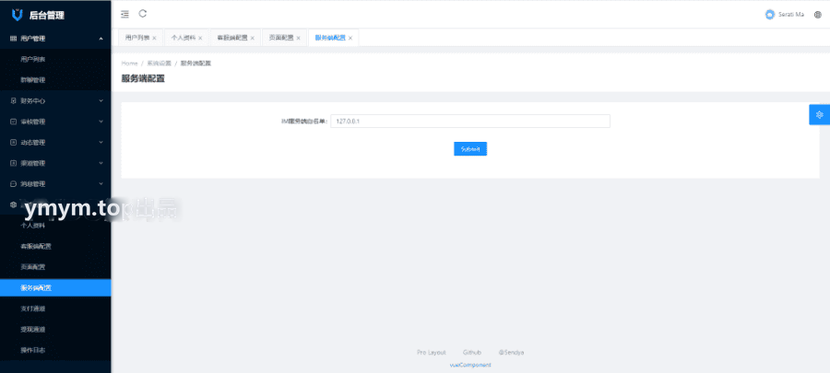The image size is (830, 373).
Task: Collapse sidebar with the menu fold icon
Action: coord(125,14)
